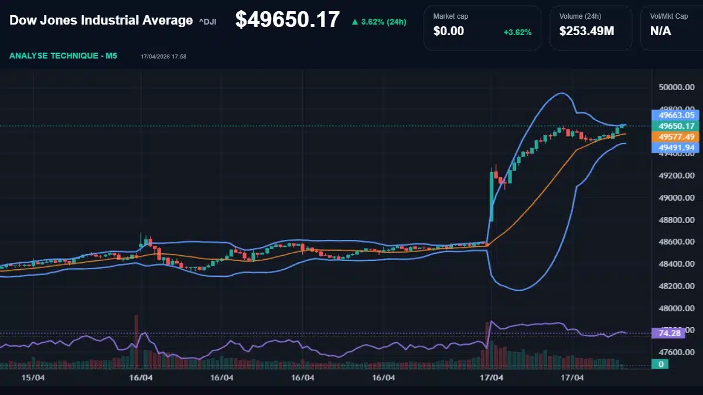Select the ^DJI ticker symbol

coord(209,20)
